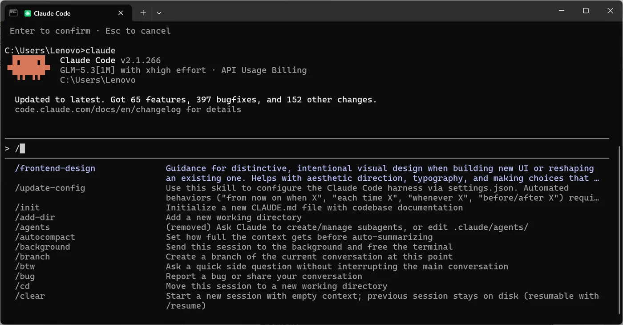Click the terminal app icon in title bar
Image resolution: width=623 pixels, height=325 pixels.
pyautogui.click(x=14, y=13)
